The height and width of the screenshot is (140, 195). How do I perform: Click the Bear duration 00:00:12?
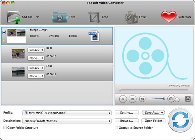51,56
